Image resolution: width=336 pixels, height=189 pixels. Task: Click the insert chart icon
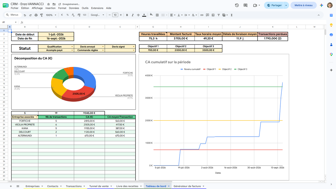213,15
